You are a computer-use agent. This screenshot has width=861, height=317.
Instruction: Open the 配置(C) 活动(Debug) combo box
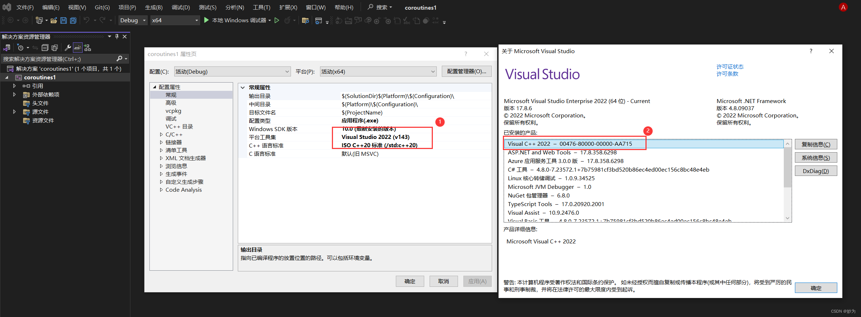click(x=232, y=71)
